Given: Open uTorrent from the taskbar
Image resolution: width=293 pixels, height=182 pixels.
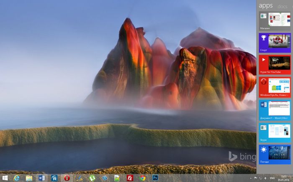Looking at the screenshot, I should tap(92, 178).
